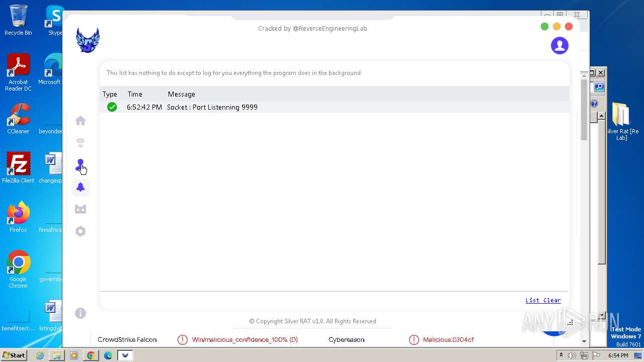The image size is (644, 362).
Task: Click the green check status icon
Action: (x=112, y=107)
